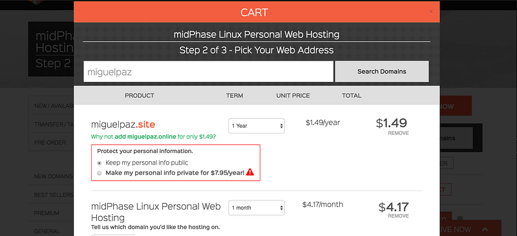Close the cart dialog with X
Image resolution: width=517 pixels, height=236 pixels.
click(x=431, y=12)
